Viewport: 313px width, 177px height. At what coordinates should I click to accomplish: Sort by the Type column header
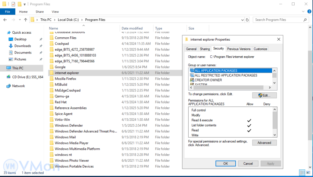click(159, 28)
